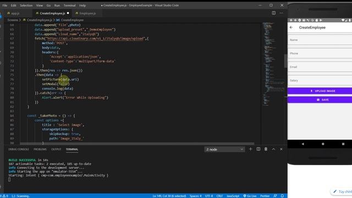352x198 pixels.
Task: Click the errors and warnings status indicator
Action: [4, 196]
